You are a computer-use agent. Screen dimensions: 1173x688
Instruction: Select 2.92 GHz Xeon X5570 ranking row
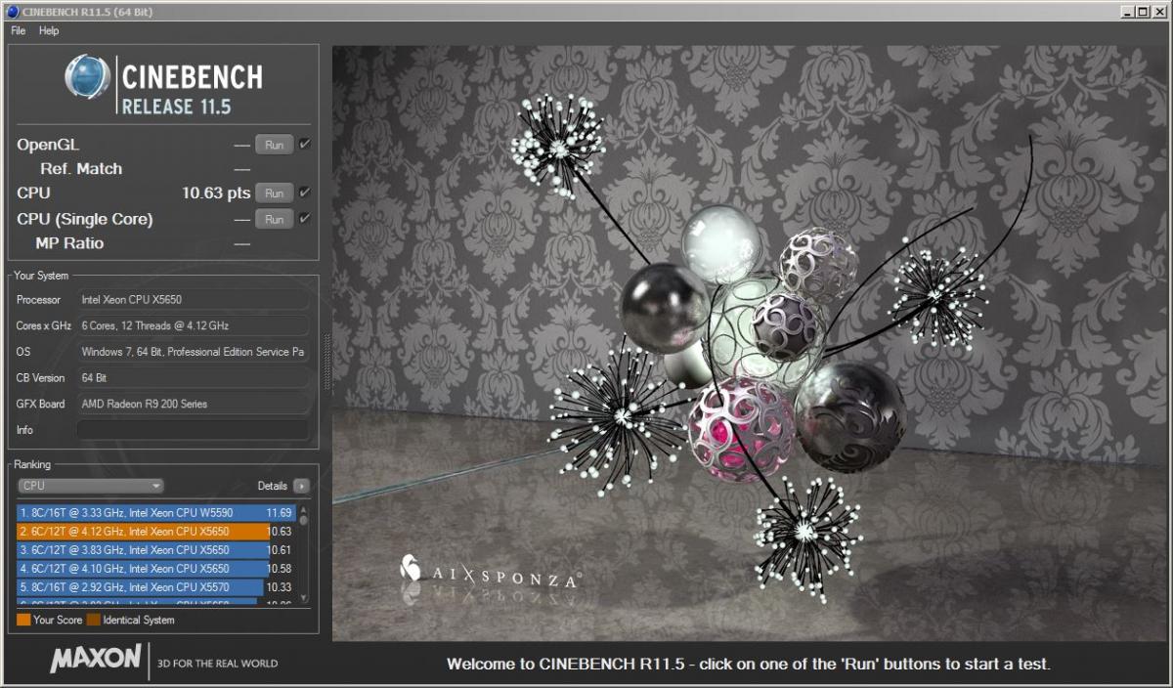(155, 586)
